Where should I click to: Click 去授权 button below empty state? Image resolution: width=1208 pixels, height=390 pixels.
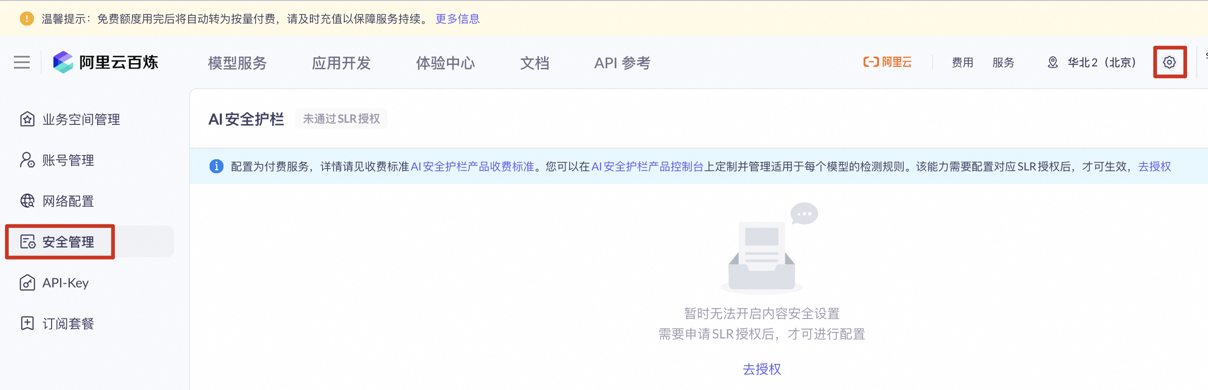coord(762,369)
